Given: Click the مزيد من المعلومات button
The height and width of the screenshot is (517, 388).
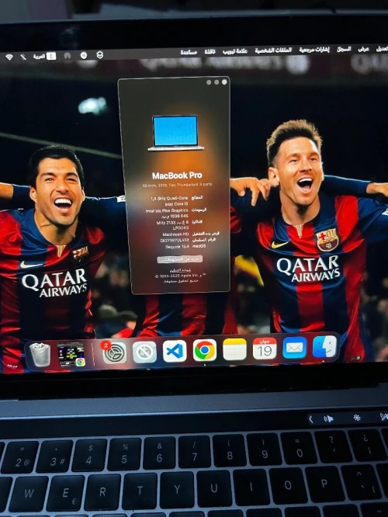Looking at the screenshot, I should point(180,259).
